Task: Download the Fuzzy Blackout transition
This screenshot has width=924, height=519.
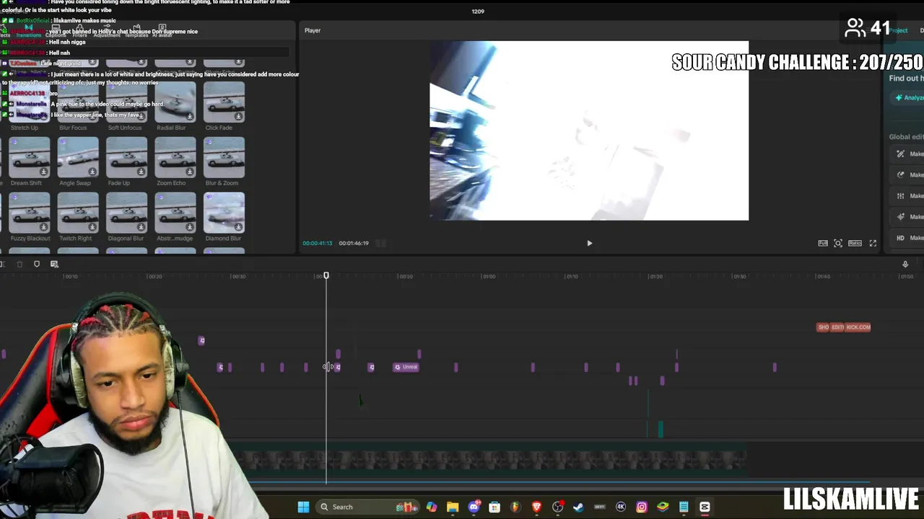Action: pyautogui.click(x=44, y=227)
